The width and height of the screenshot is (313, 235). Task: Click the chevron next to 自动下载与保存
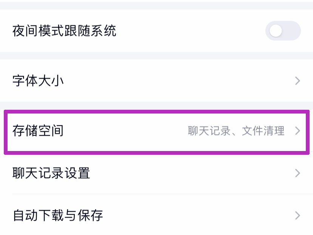pyautogui.click(x=298, y=216)
